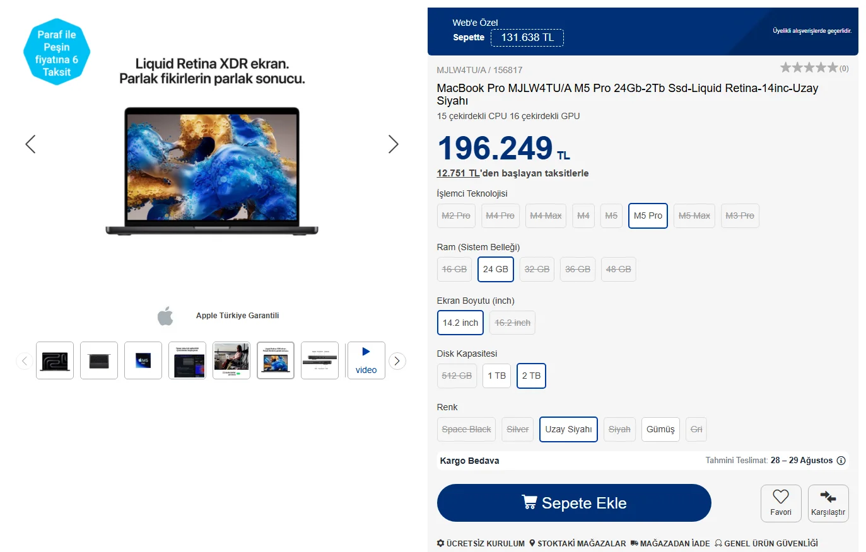The height and width of the screenshot is (552, 866).
Task: Choose the plain M4 processor option
Action: click(x=583, y=216)
